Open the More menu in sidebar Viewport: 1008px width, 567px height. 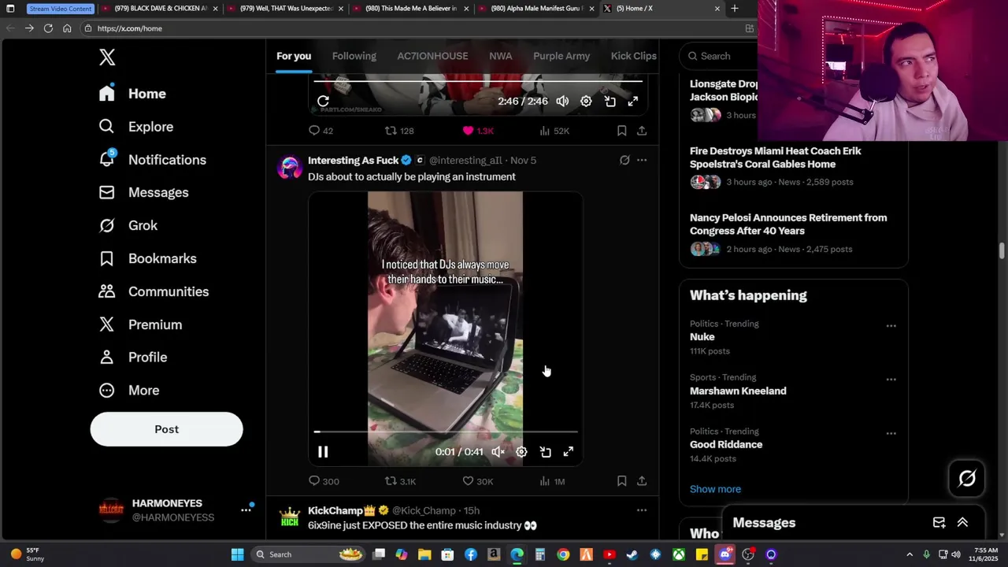click(128, 391)
